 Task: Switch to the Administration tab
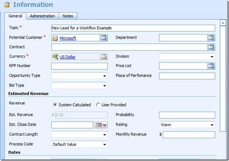(x=42, y=16)
